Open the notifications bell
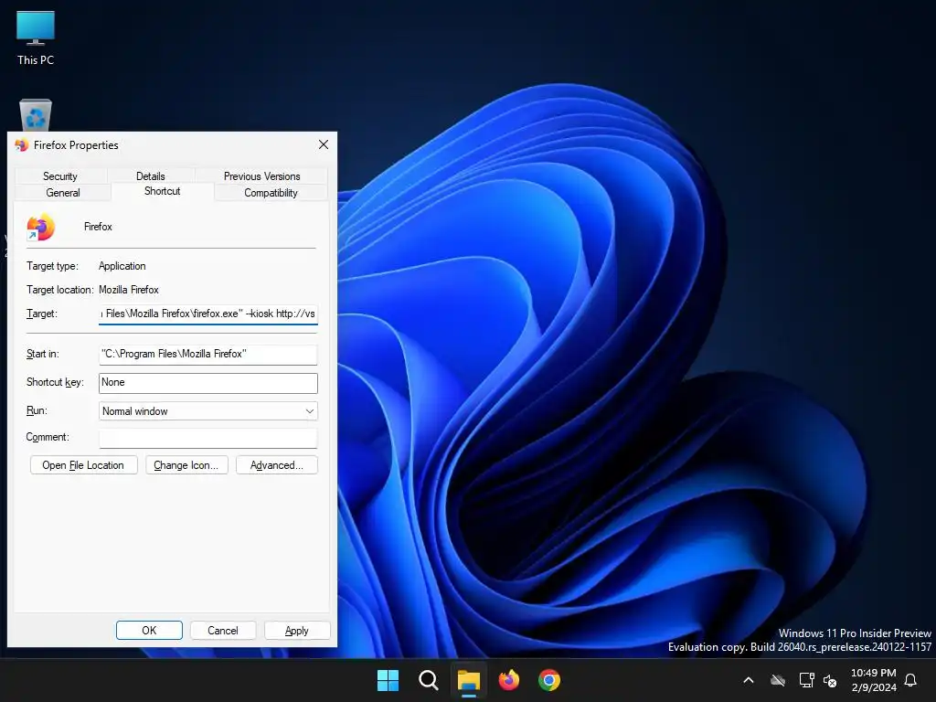The height and width of the screenshot is (702, 936). click(910, 680)
